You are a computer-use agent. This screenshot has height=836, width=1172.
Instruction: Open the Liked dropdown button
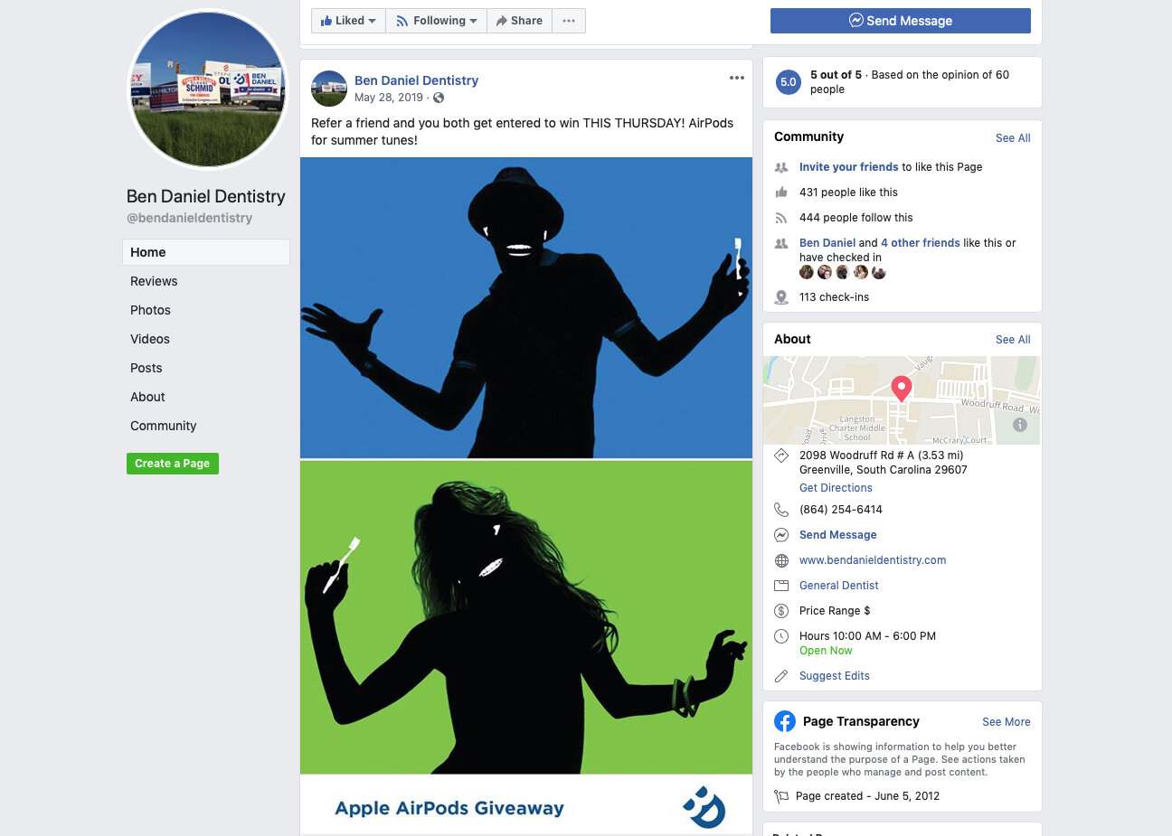click(x=348, y=21)
